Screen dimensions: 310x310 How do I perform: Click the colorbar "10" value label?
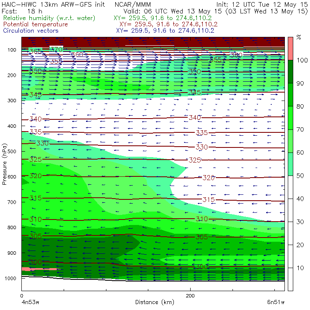click(x=300, y=268)
